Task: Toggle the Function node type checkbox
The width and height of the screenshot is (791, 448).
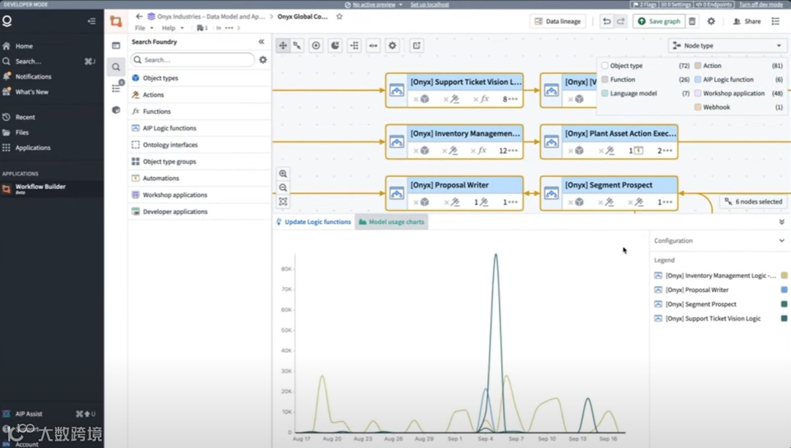Action: 605,80
